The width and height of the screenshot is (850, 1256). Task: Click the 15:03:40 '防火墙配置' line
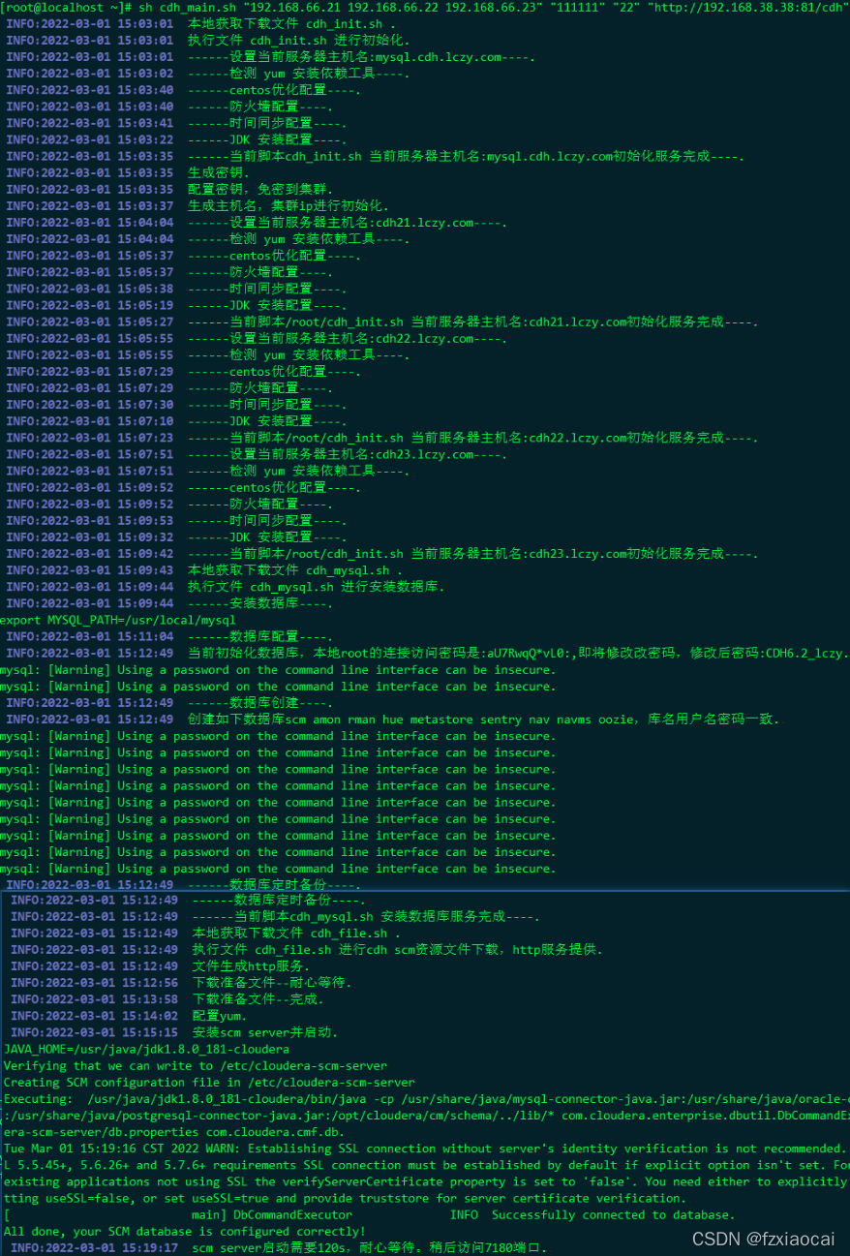(169, 107)
